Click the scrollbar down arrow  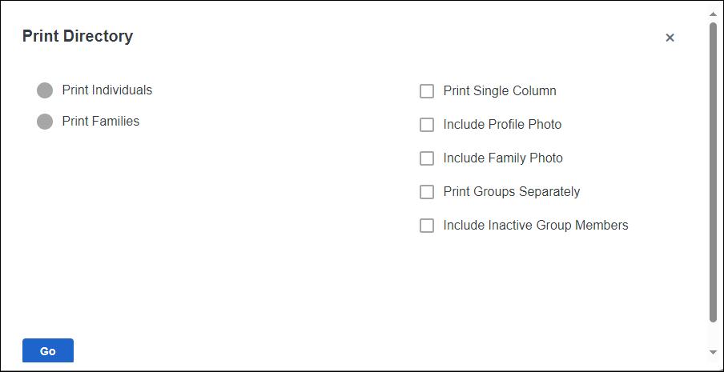(713, 351)
